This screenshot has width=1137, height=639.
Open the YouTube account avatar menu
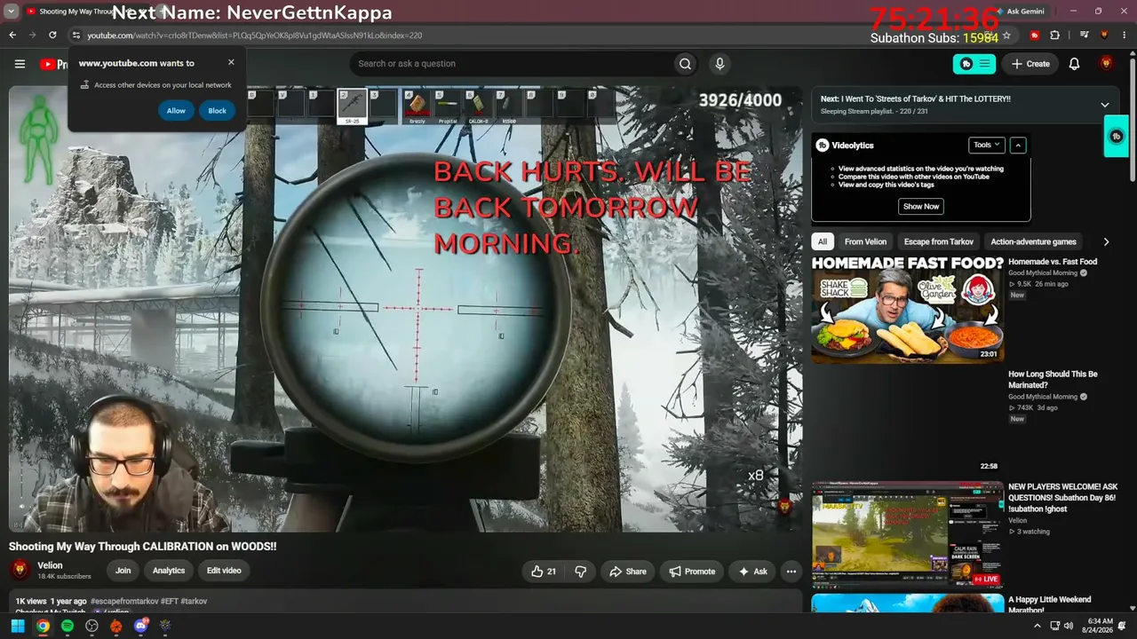pyautogui.click(x=1106, y=64)
